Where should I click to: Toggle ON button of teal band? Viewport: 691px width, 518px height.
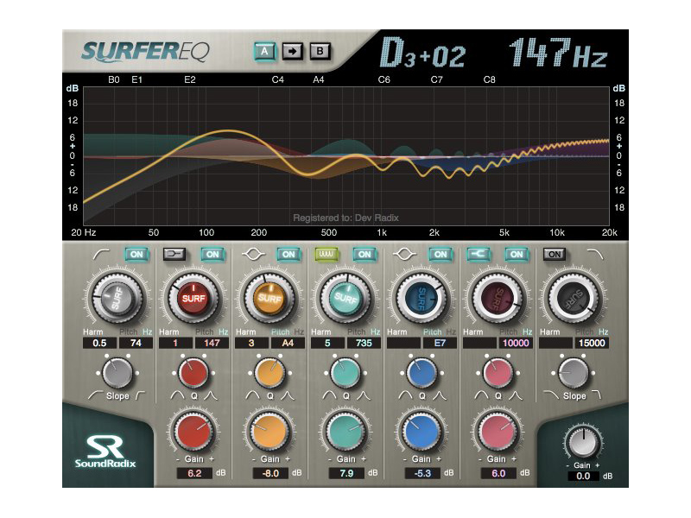click(365, 254)
